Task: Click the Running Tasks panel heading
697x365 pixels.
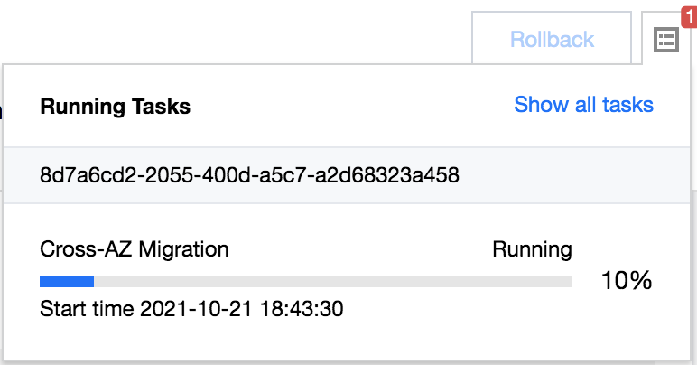Action: [x=116, y=107]
